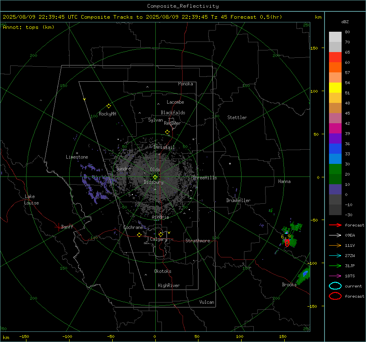Click the Calgary label
This screenshot has width=366, height=342.
tap(159, 239)
